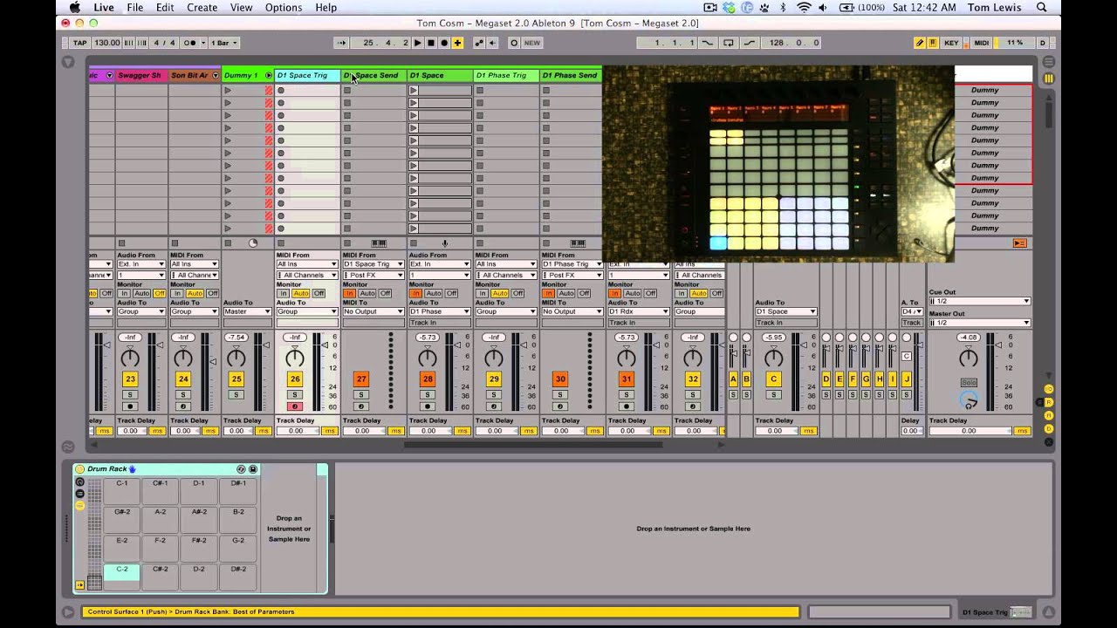Toggle the track 30 activator button
This screenshot has width=1117, height=628.
coord(560,379)
